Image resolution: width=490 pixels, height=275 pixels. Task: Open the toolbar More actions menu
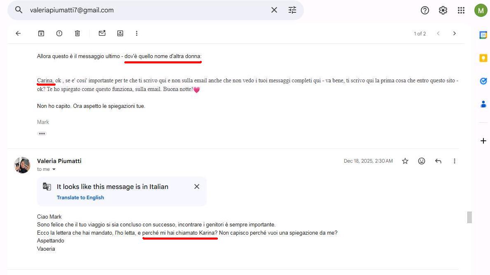(137, 33)
